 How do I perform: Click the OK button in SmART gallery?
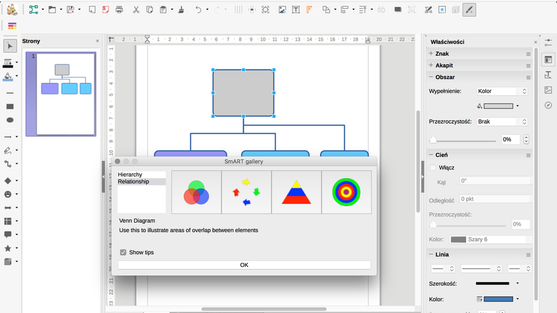pos(244,265)
